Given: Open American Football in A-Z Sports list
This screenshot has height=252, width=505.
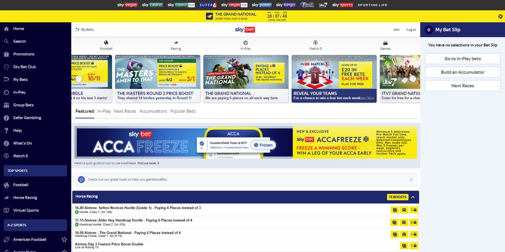Looking at the screenshot, I should [x=30, y=239].
